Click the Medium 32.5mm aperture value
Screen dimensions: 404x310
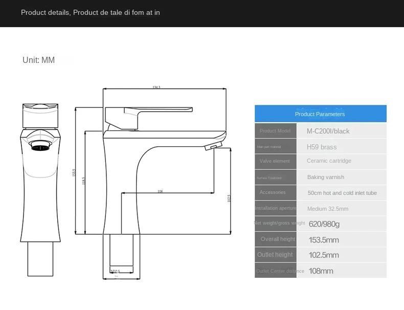click(328, 209)
